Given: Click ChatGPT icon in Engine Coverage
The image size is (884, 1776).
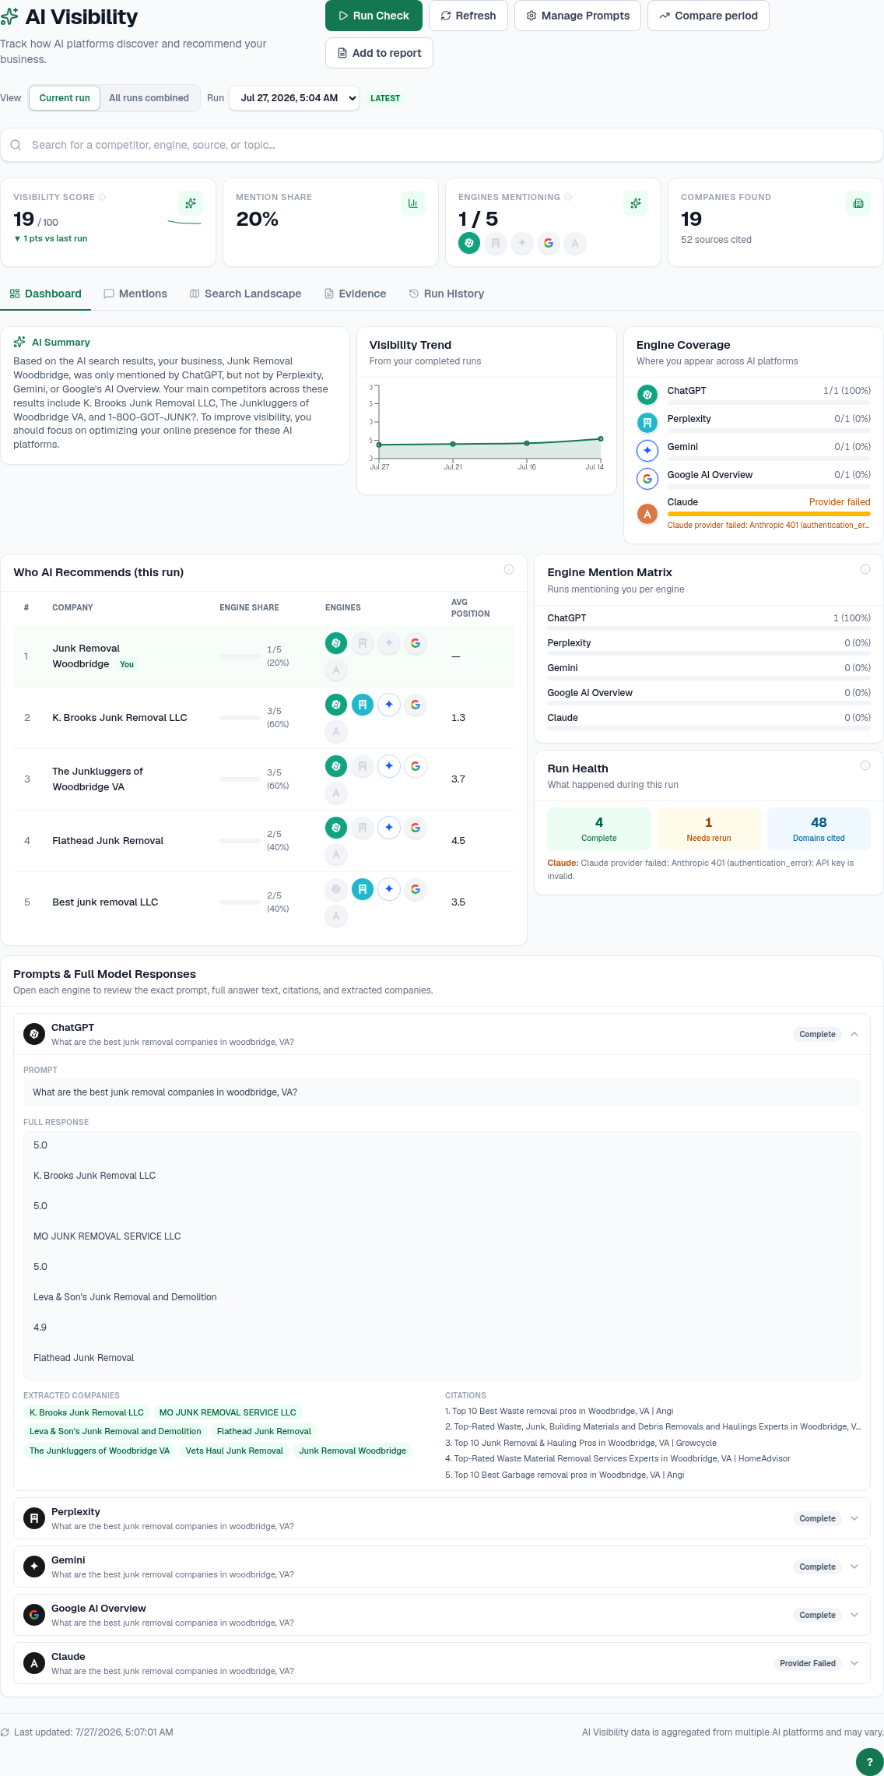Looking at the screenshot, I should [647, 395].
